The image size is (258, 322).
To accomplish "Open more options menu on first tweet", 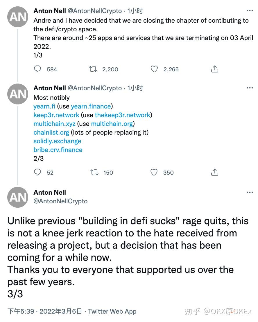I will pyautogui.click(x=250, y=10).
